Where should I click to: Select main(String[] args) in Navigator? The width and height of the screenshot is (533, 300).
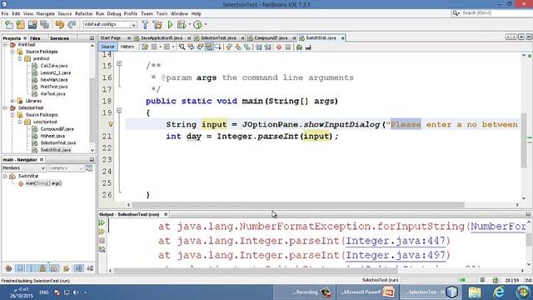[x=43, y=183]
